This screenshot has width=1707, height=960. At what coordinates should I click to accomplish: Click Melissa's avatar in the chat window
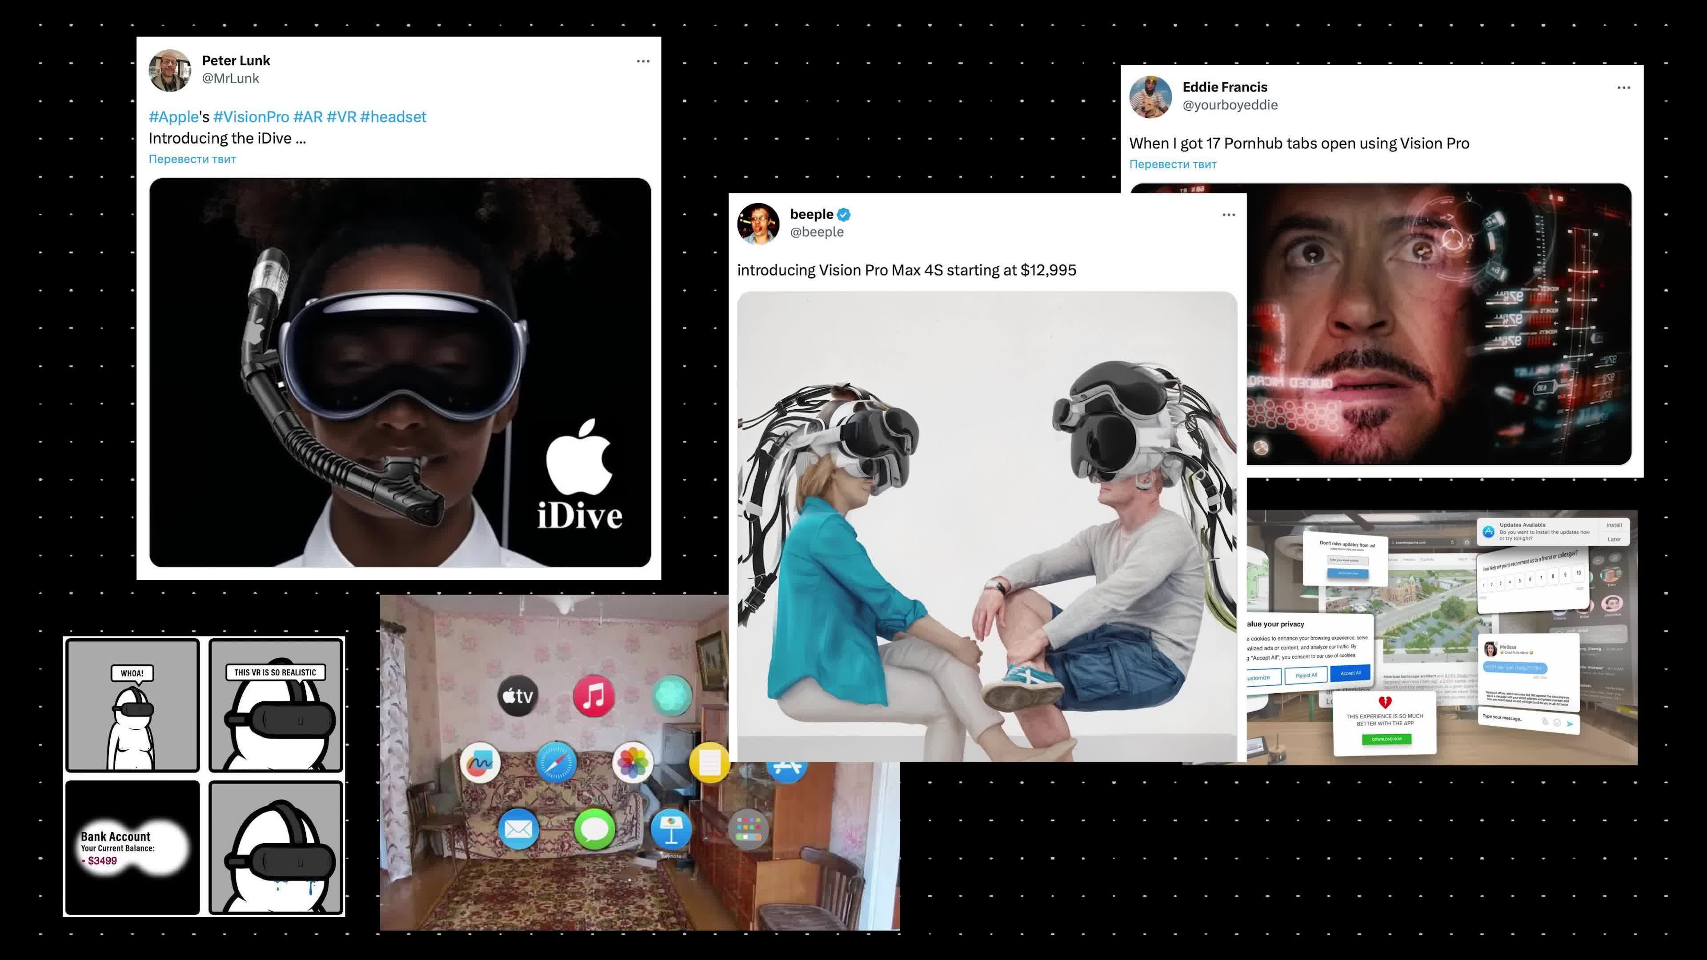coord(1491,649)
